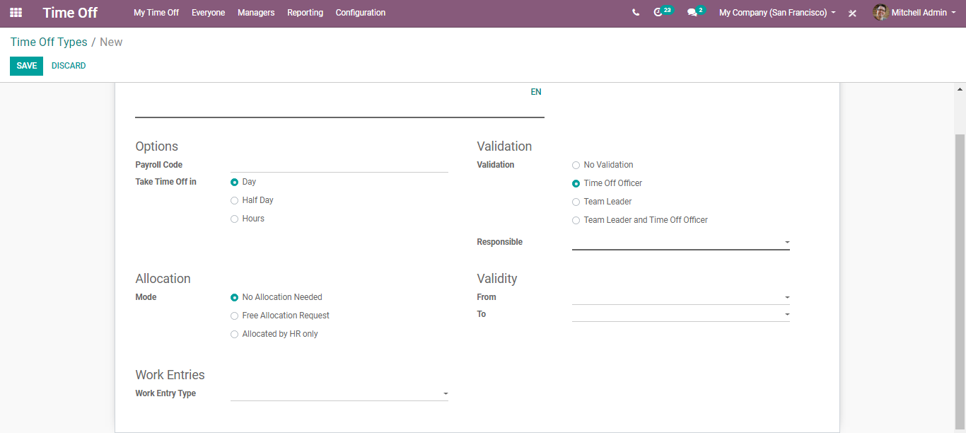Choose Team Leader validation option
Viewport: 966px width, 433px height.
(x=576, y=202)
